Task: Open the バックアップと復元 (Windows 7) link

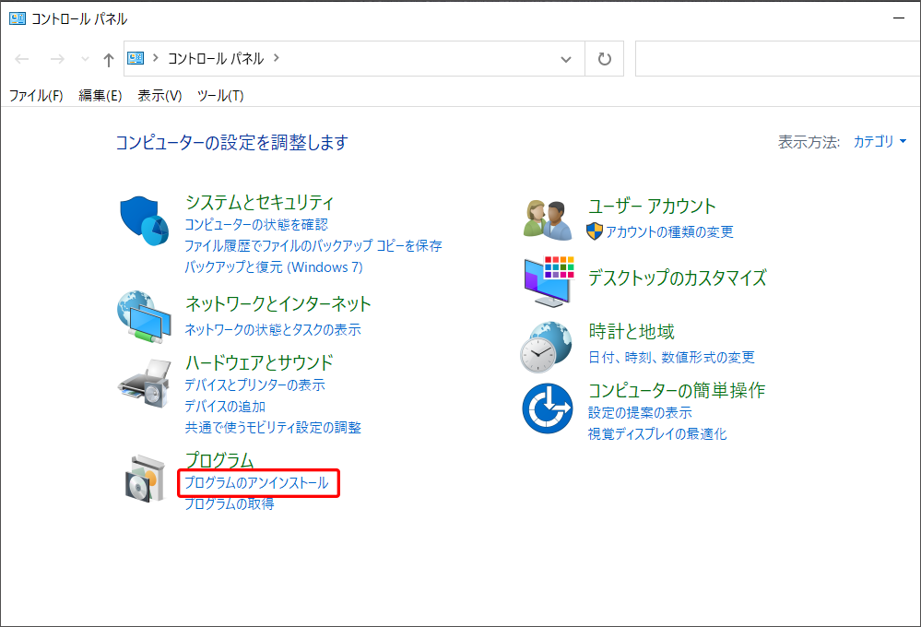Action: coord(274,267)
